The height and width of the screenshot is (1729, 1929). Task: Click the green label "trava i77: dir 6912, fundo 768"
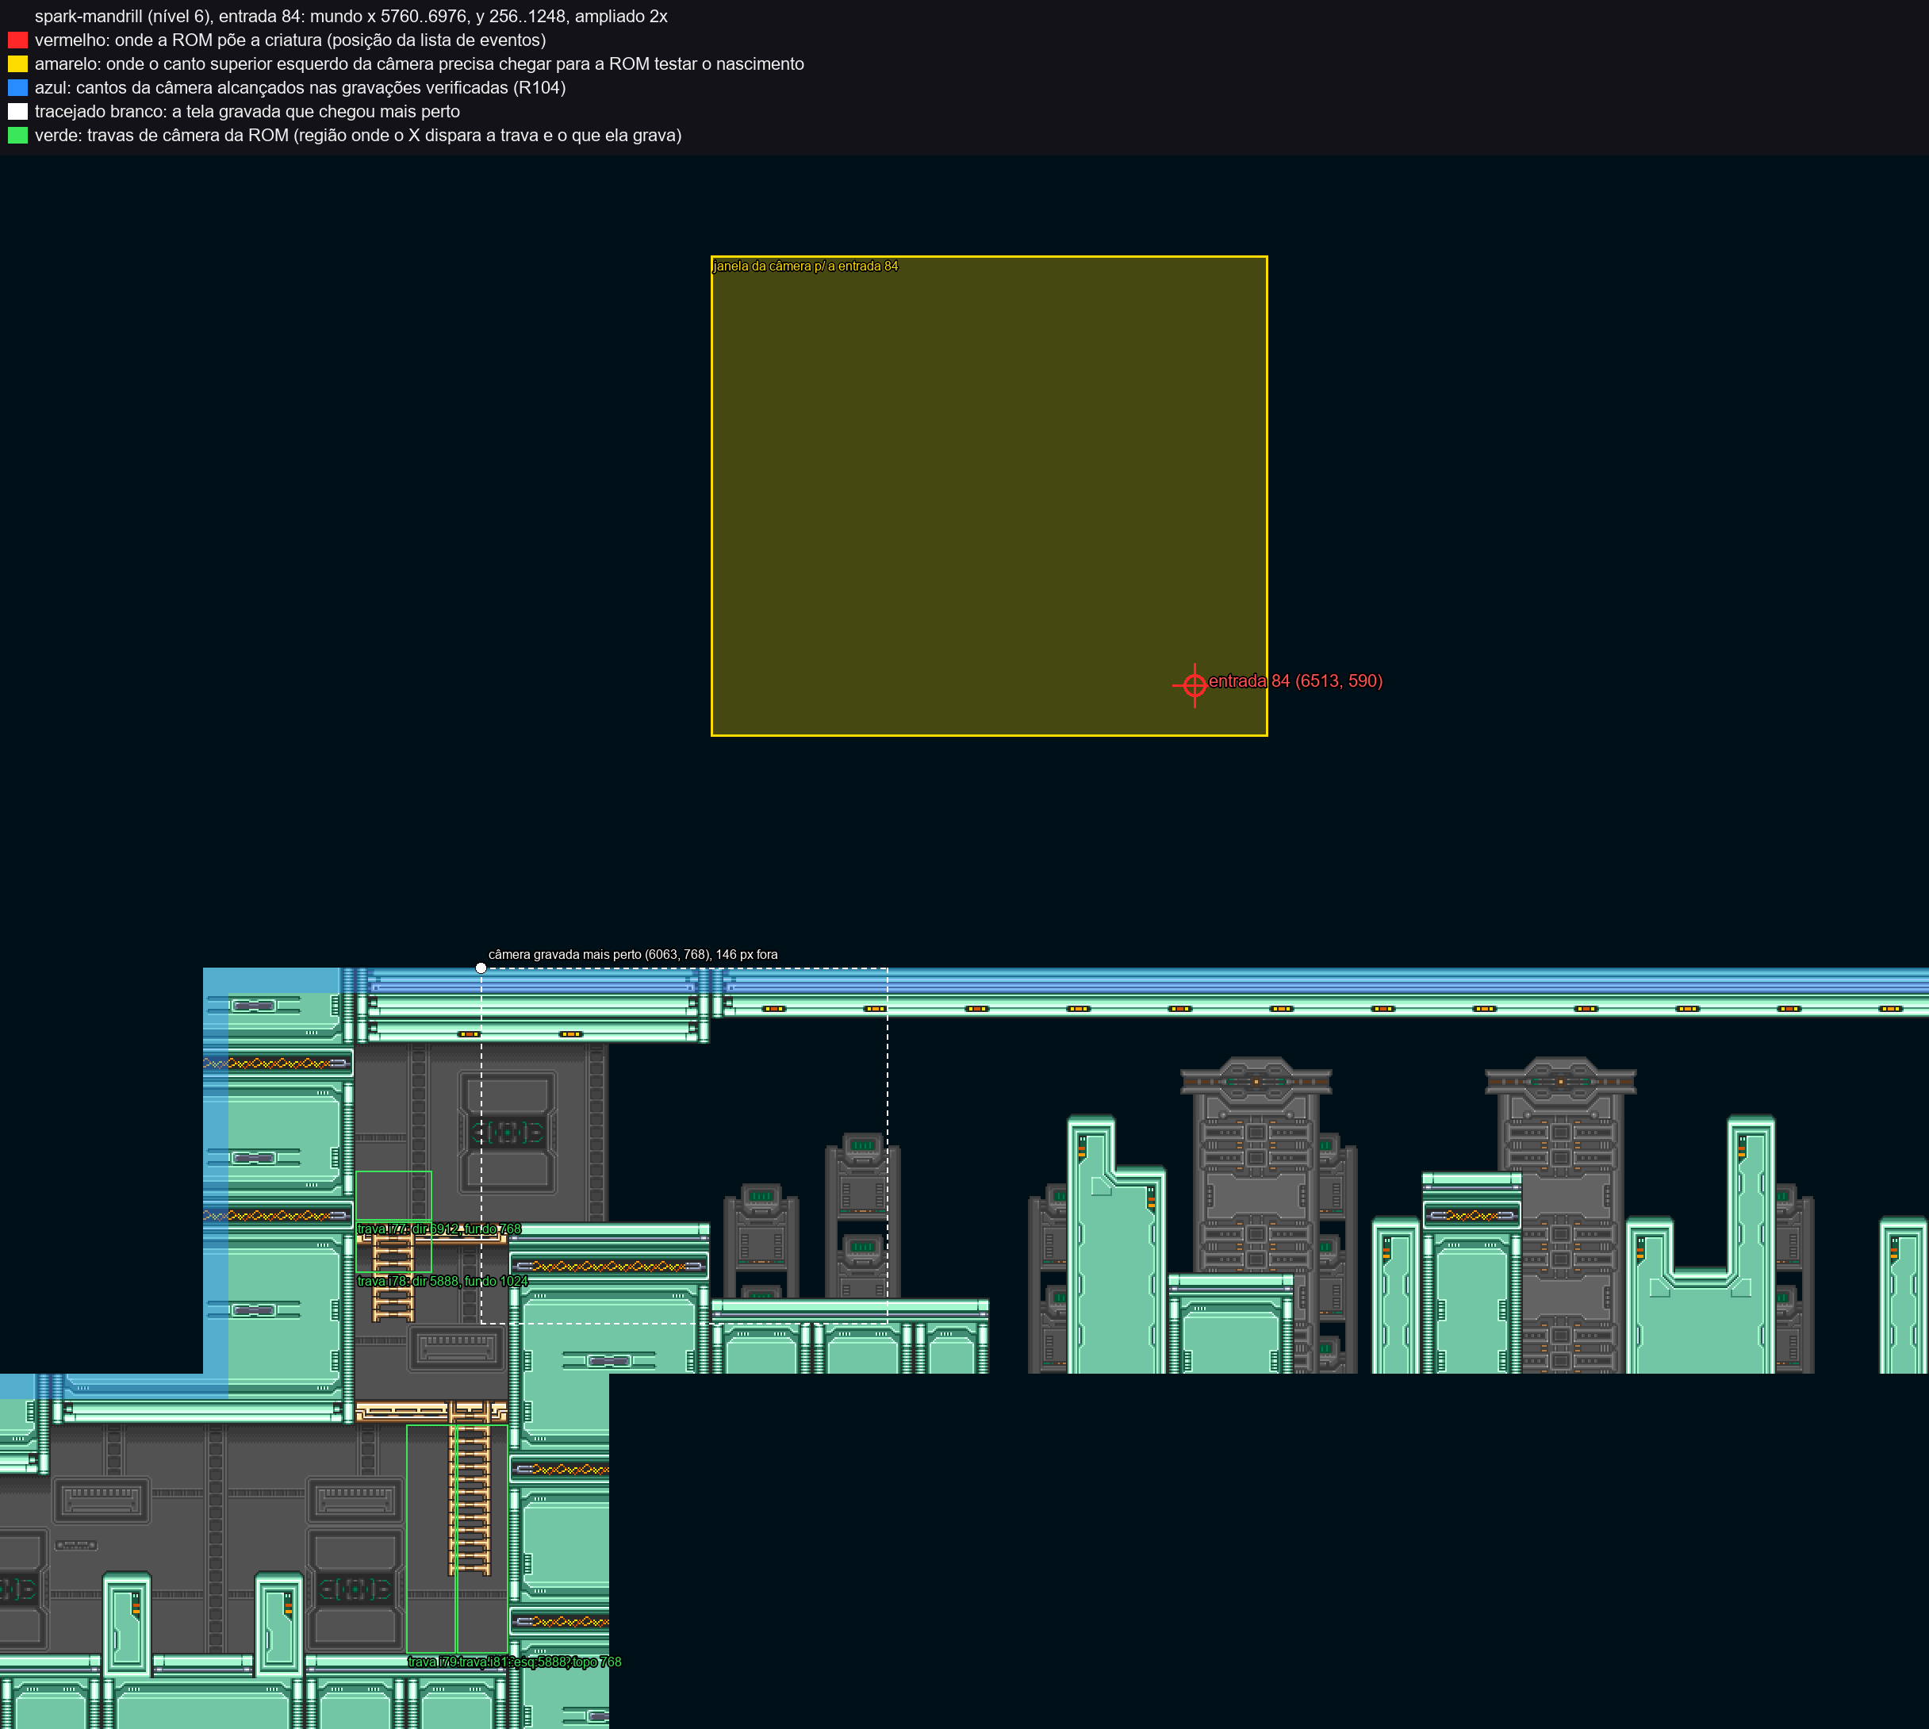(439, 1229)
